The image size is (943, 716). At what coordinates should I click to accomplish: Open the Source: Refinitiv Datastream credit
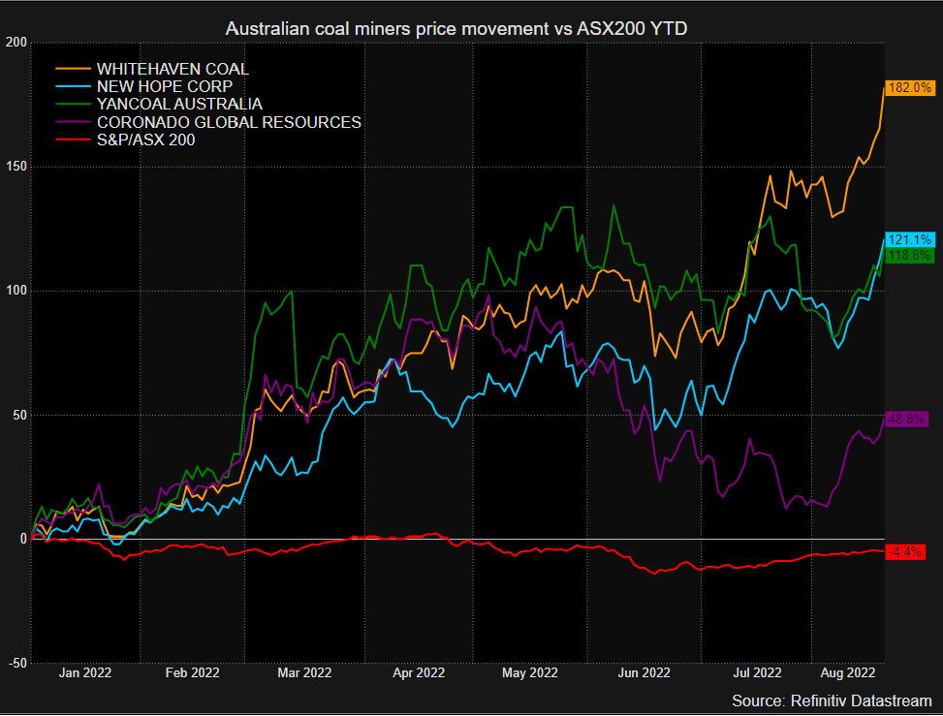(x=832, y=700)
